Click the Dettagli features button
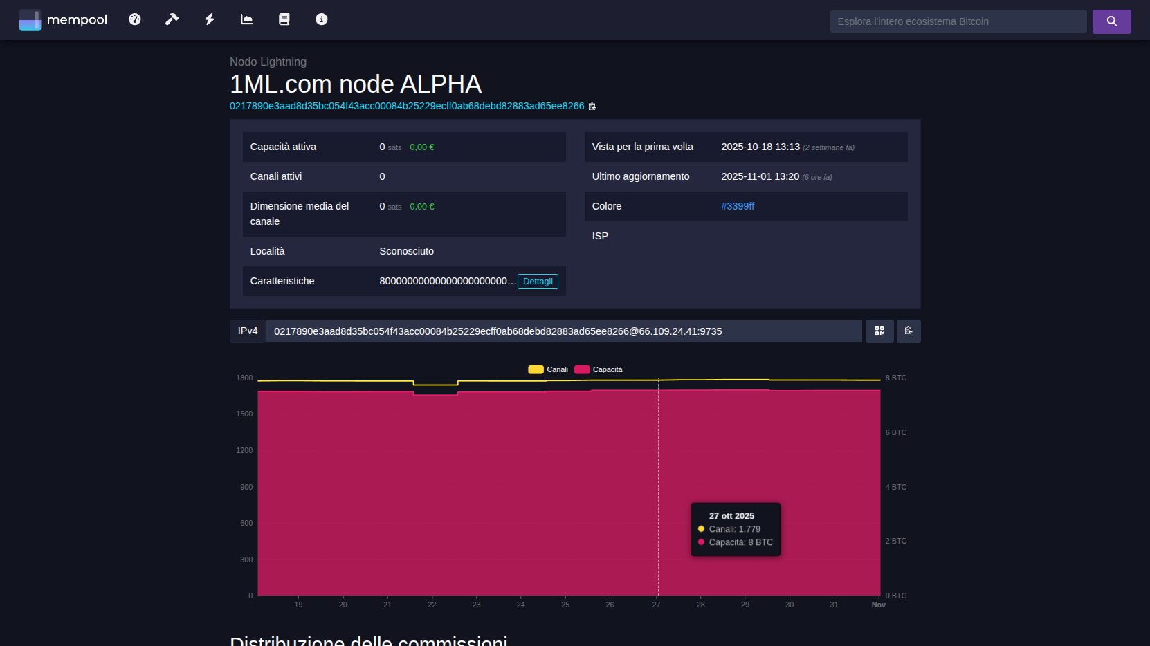 [538, 282]
